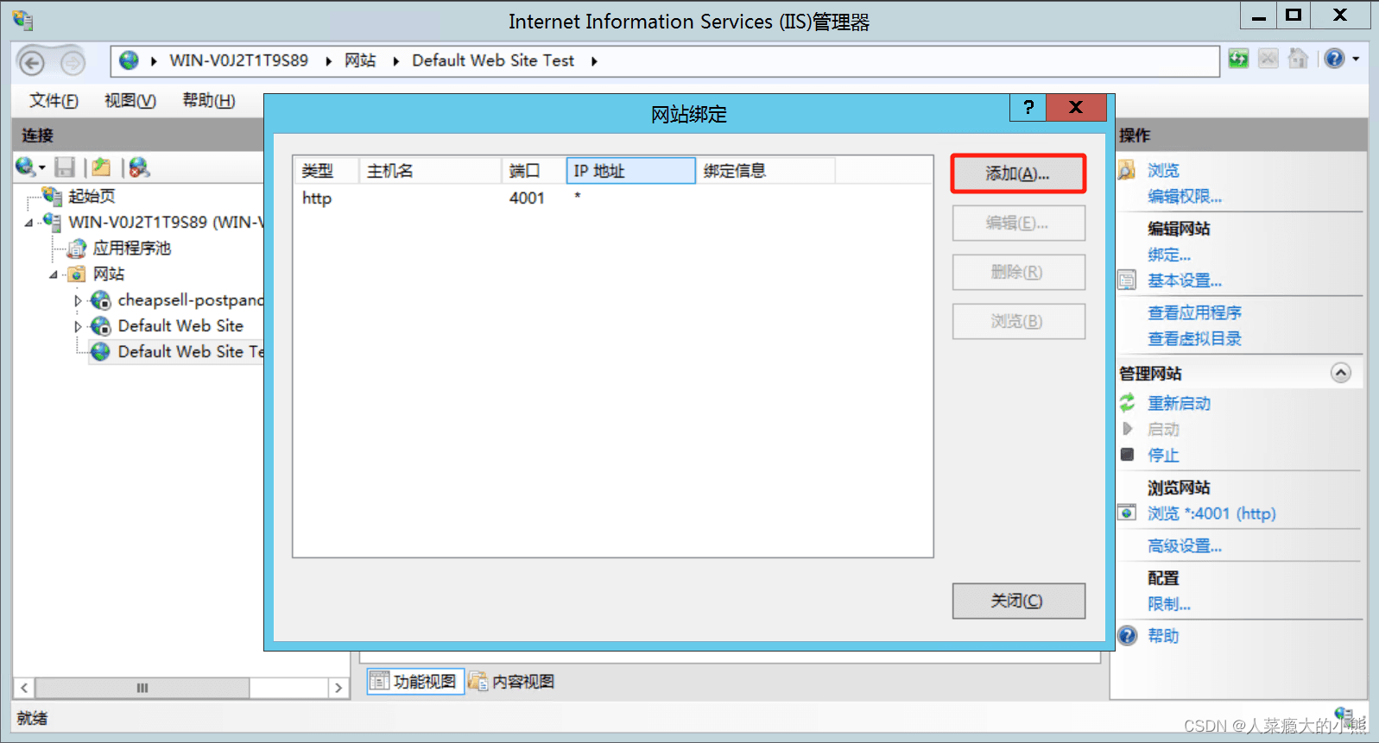Click the save icon in Connections toolbar
This screenshot has height=743, width=1379.
[x=65, y=167]
